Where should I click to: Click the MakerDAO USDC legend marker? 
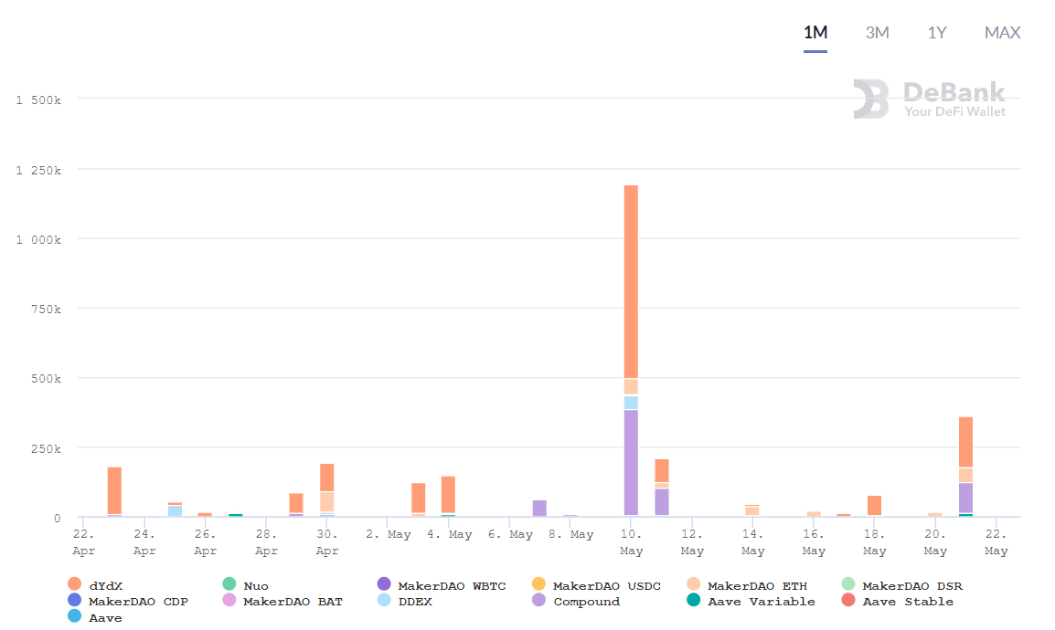[538, 585]
